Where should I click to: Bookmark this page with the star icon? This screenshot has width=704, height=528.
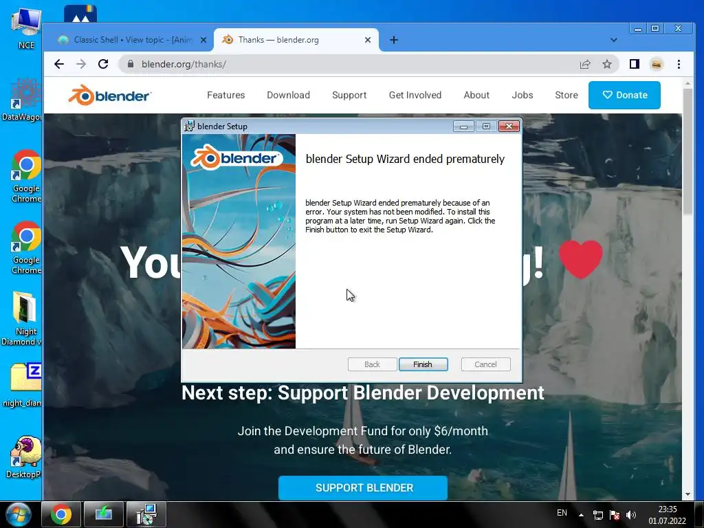(607, 64)
